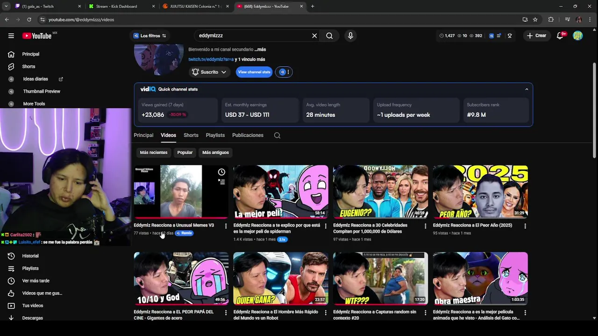Expand the channel description with ...más
This screenshot has width=598, height=336.
tap(260, 49)
